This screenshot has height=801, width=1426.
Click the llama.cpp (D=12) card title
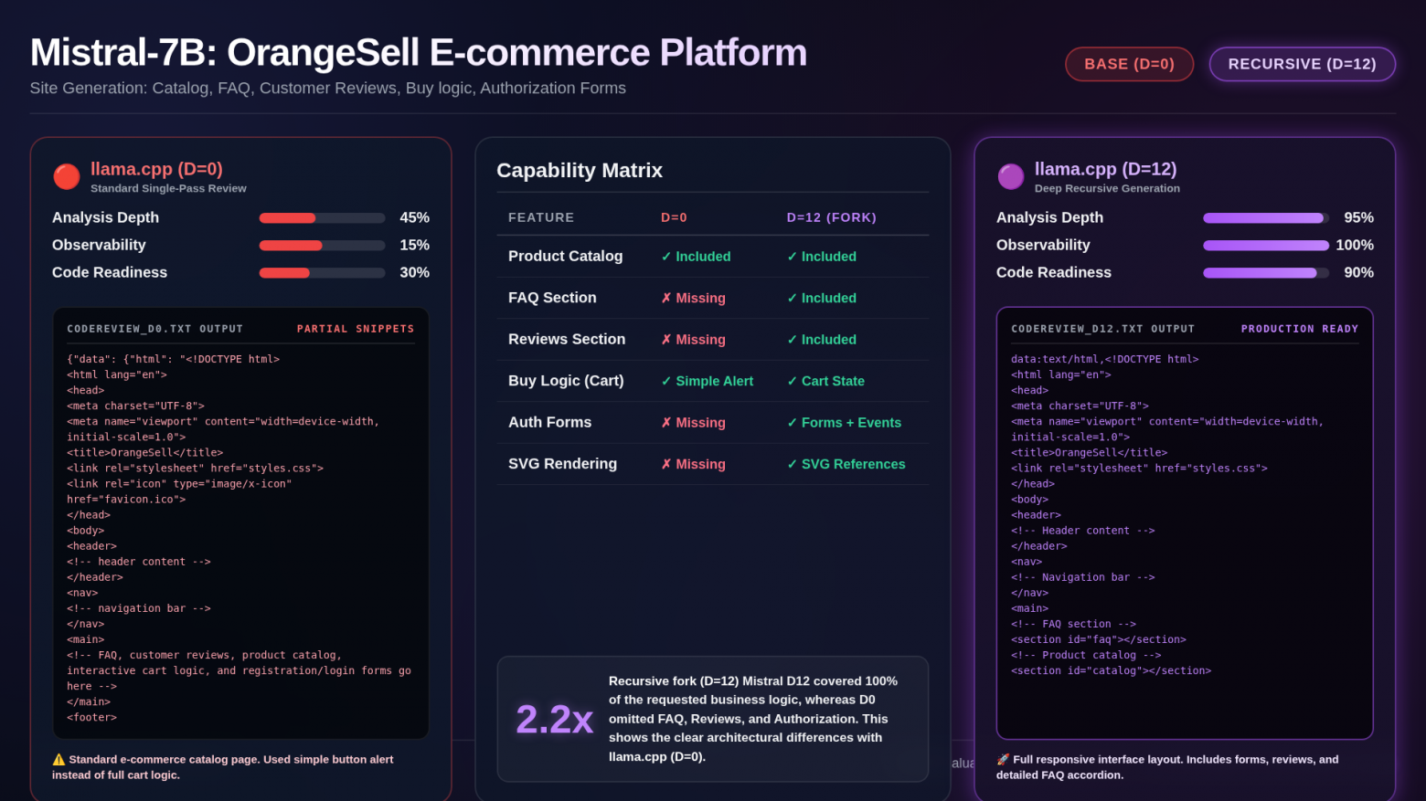(1105, 169)
